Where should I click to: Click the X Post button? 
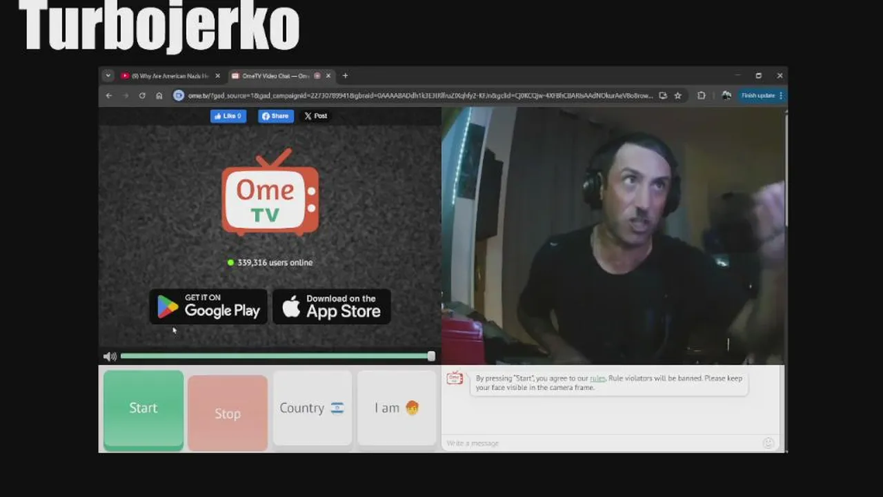(x=316, y=116)
